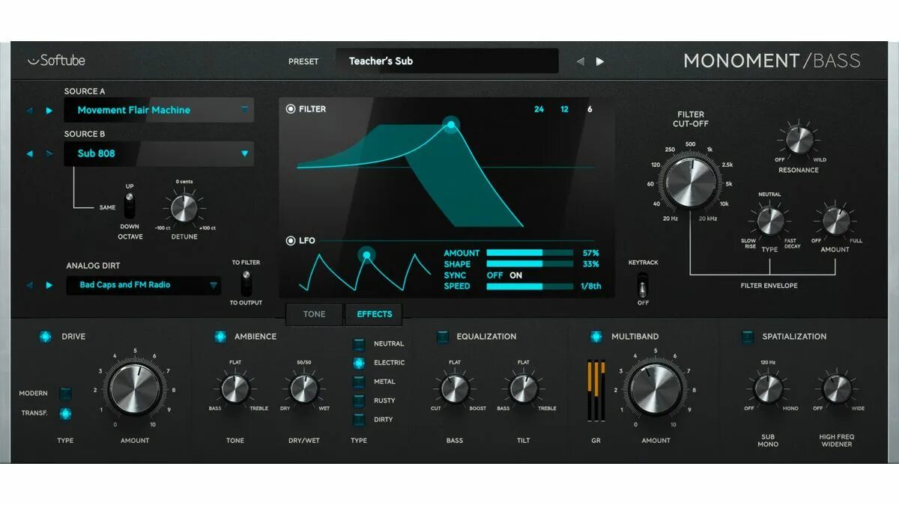Screen dimensions: 899x505
Task: Click the Sub Mono knob
Action: pos(767,388)
